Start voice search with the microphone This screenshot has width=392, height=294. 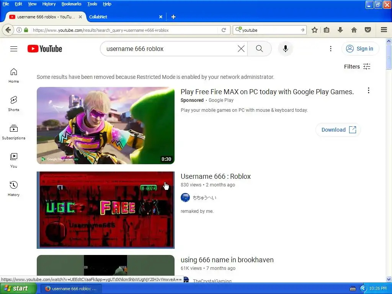point(286,49)
